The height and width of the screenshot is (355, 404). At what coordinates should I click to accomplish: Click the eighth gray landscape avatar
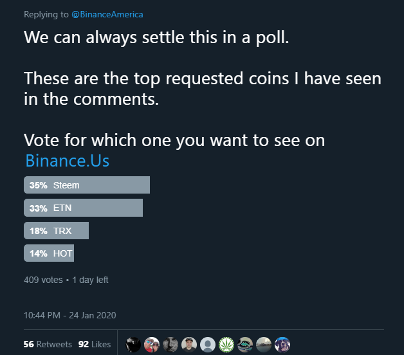264,344
